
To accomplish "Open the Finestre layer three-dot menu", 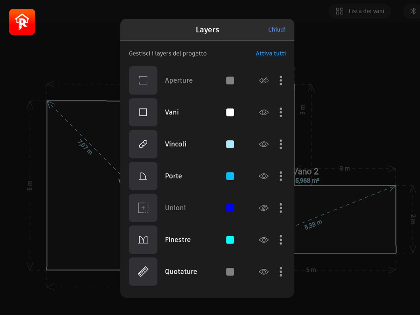I will point(281,240).
